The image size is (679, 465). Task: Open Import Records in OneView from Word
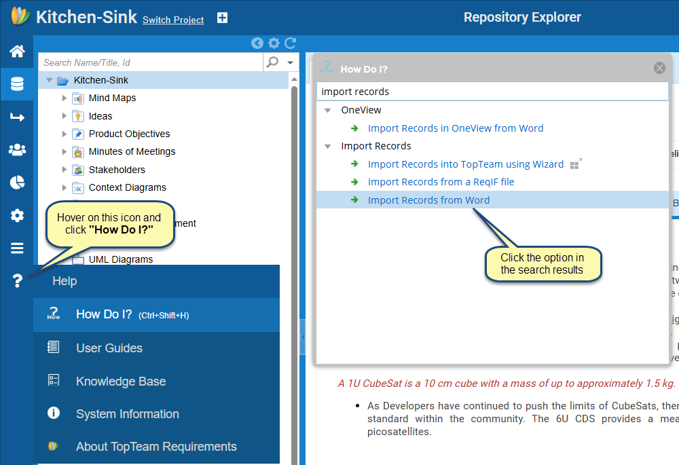[x=456, y=128]
